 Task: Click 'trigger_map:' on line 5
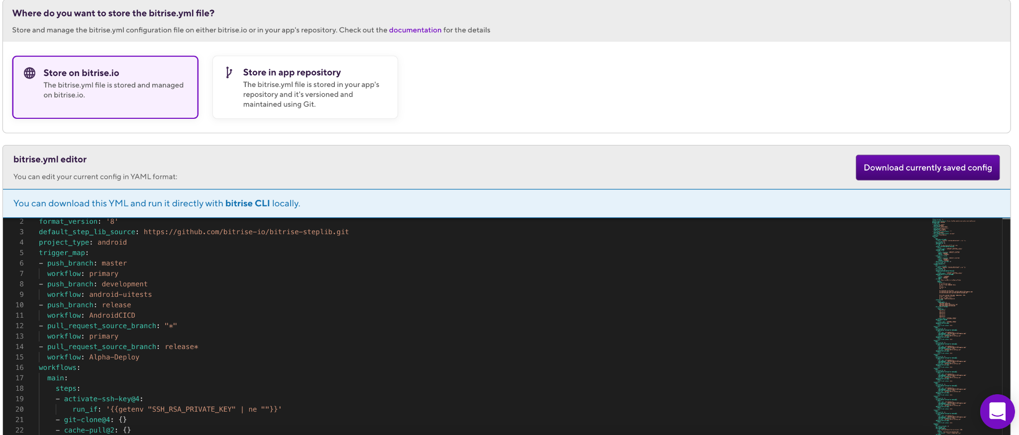pos(64,253)
